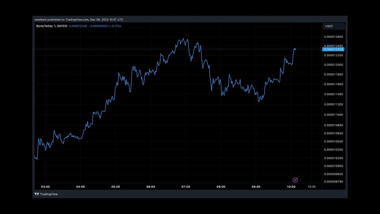
Task: Select the 0.000011000 price axis label
Action: tap(333, 115)
